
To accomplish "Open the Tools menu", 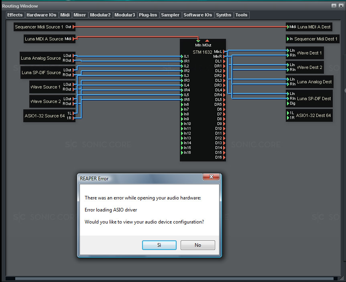I will pos(241,15).
